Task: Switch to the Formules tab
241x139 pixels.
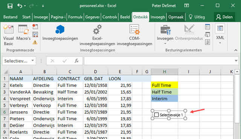Action: click(x=75, y=17)
